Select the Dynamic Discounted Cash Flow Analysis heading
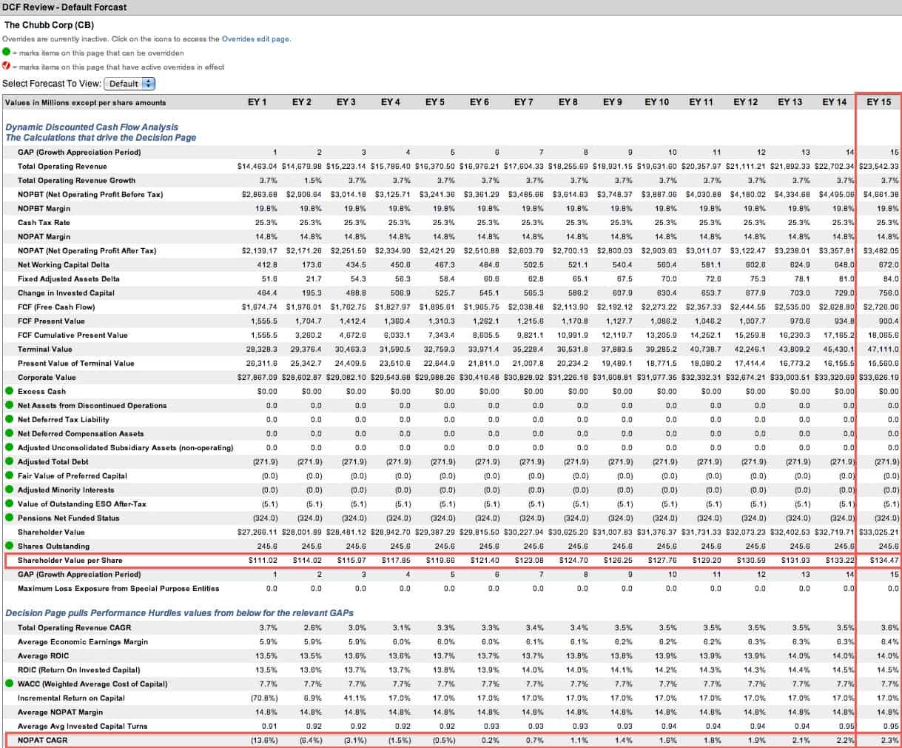The width and height of the screenshot is (902, 748). [x=92, y=127]
